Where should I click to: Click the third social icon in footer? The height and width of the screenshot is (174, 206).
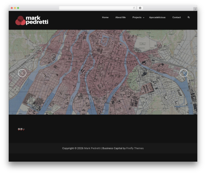pyautogui.click(x=23, y=129)
